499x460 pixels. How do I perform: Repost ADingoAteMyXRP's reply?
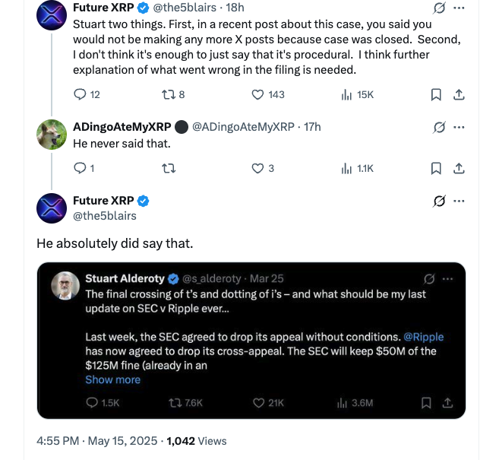[x=169, y=168]
